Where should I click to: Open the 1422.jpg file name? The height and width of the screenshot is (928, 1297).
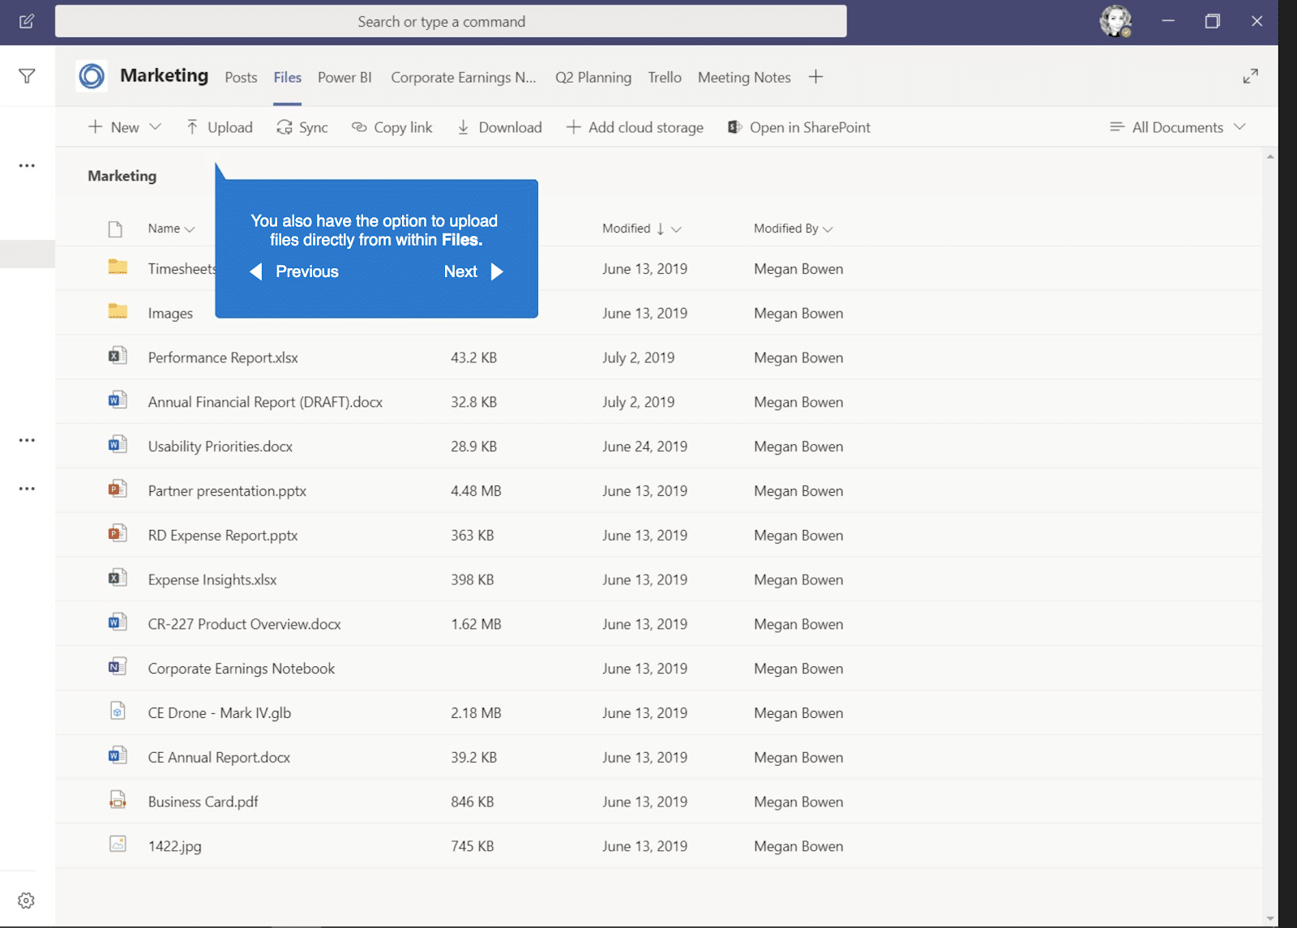[x=174, y=846]
